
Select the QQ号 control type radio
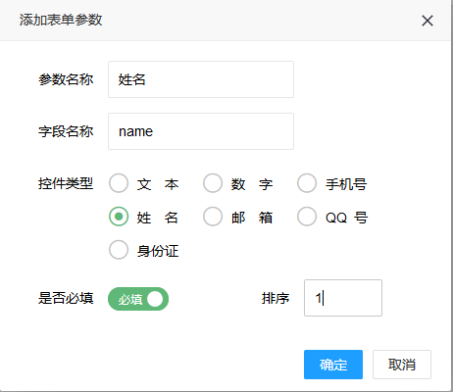(307, 217)
